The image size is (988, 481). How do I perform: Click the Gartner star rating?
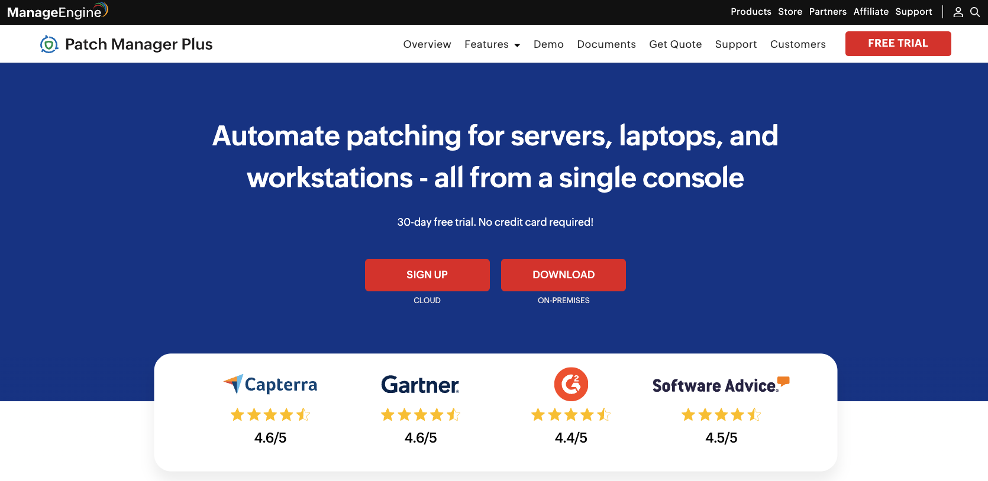421,415
